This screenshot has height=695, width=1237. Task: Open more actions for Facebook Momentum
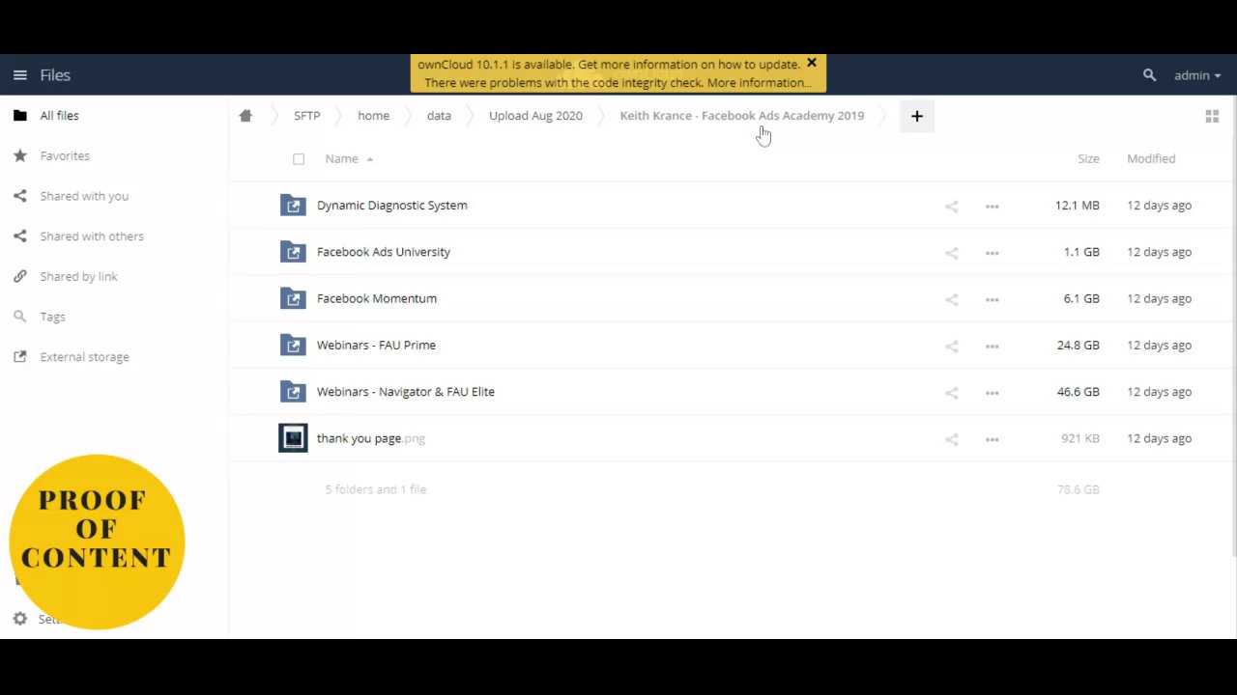pyautogui.click(x=992, y=299)
